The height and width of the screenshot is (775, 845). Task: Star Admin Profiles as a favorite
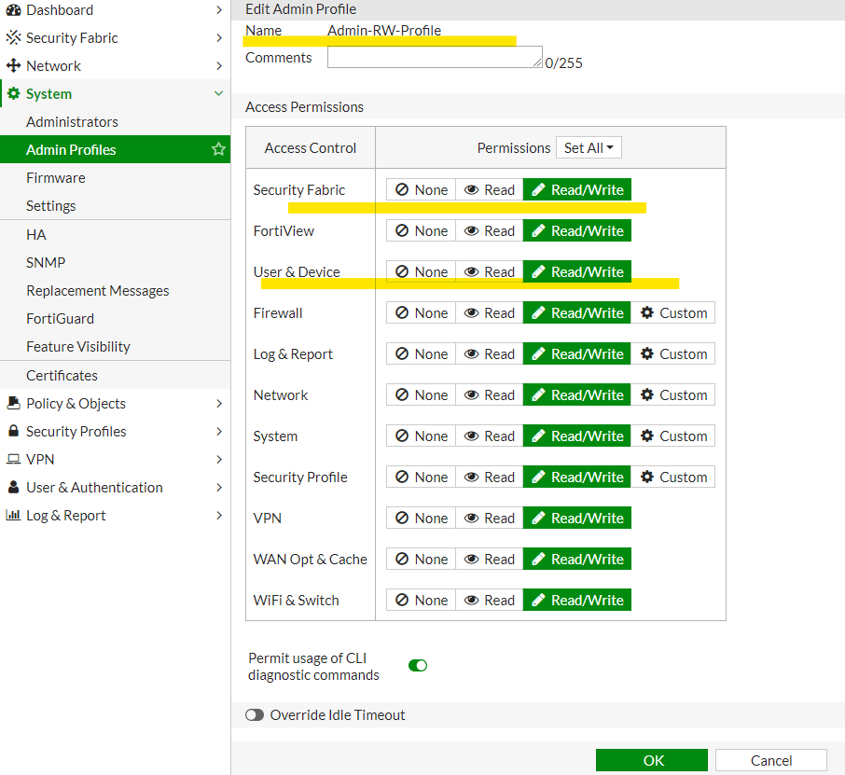[x=217, y=149]
